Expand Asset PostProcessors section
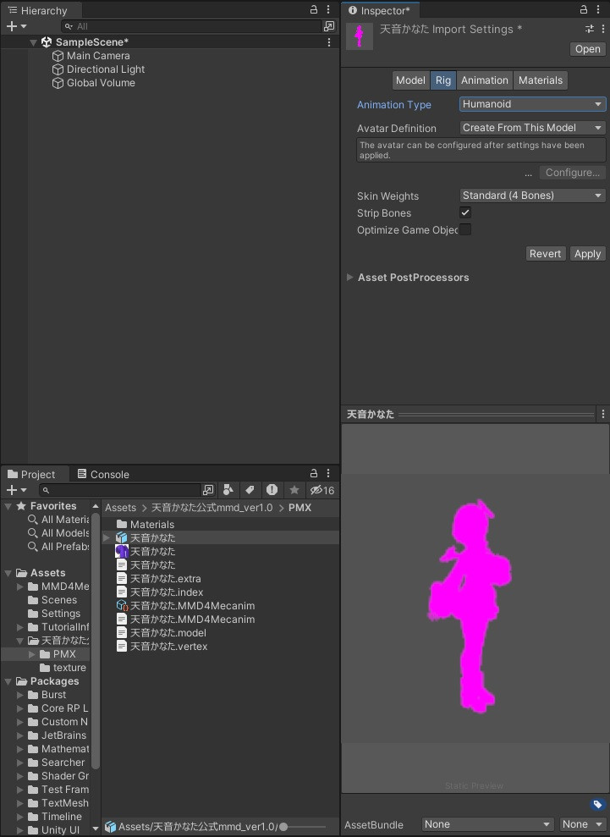 point(350,277)
